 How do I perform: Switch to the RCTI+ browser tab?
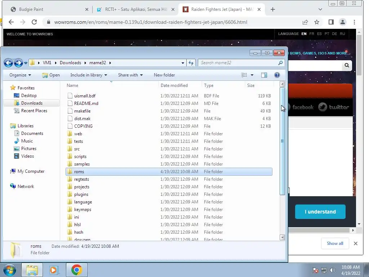tap(135, 9)
